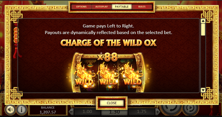Start autoplay with the round play icon
This screenshot has width=222, height=117.
pos(190,110)
